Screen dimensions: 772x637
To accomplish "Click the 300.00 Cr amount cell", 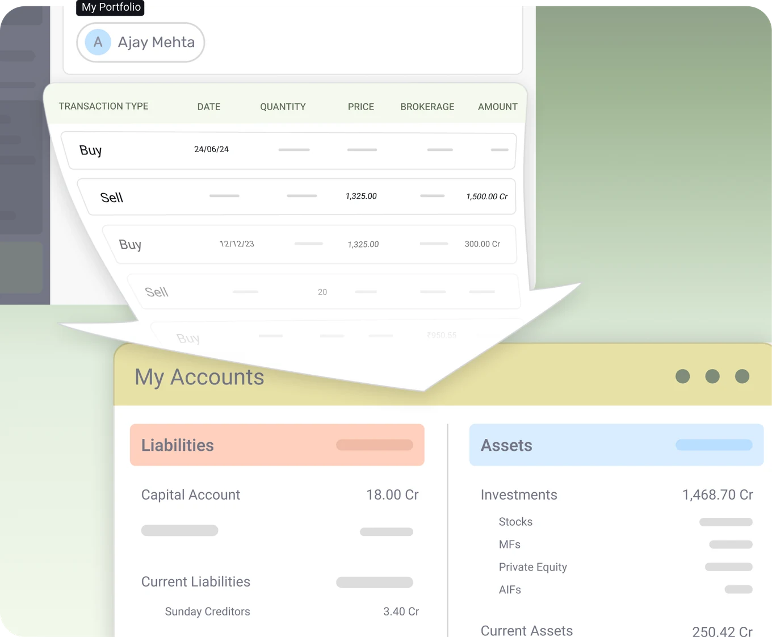I will (x=482, y=244).
